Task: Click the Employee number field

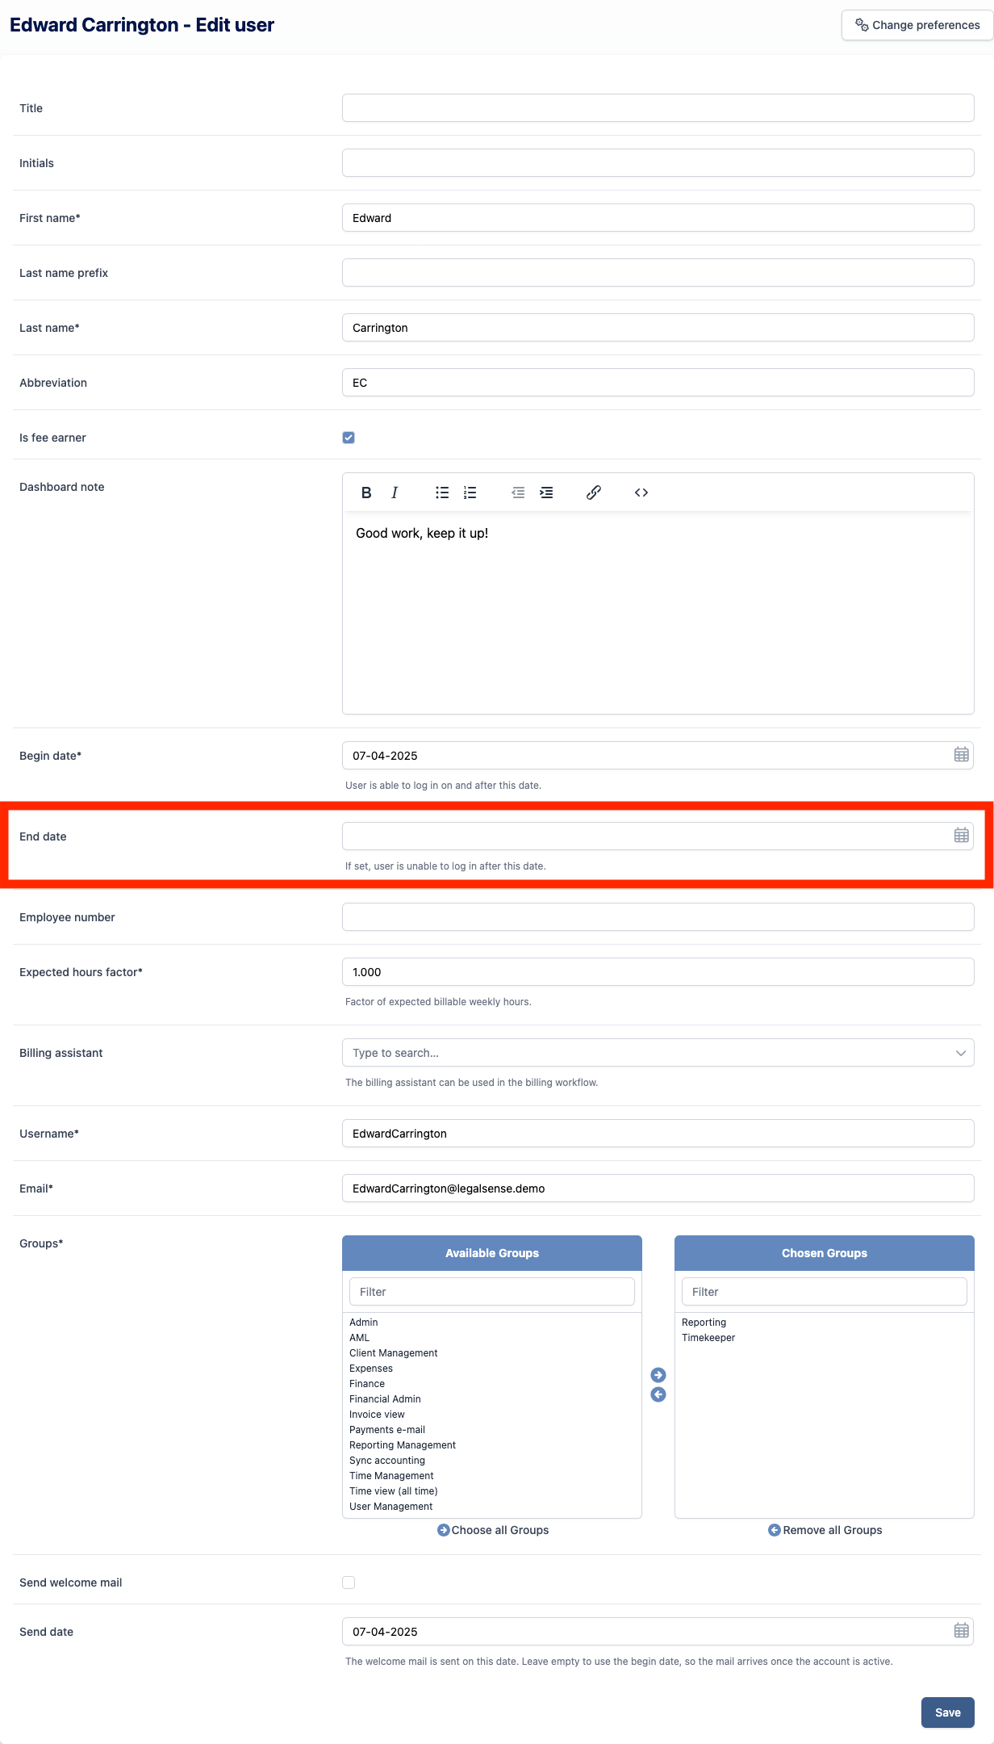Action: [x=658, y=917]
